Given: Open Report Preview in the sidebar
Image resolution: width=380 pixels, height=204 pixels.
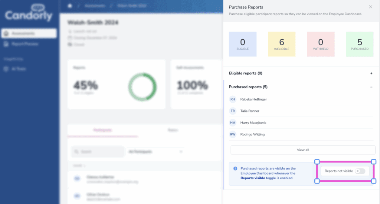Looking at the screenshot, I should click(25, 44).
